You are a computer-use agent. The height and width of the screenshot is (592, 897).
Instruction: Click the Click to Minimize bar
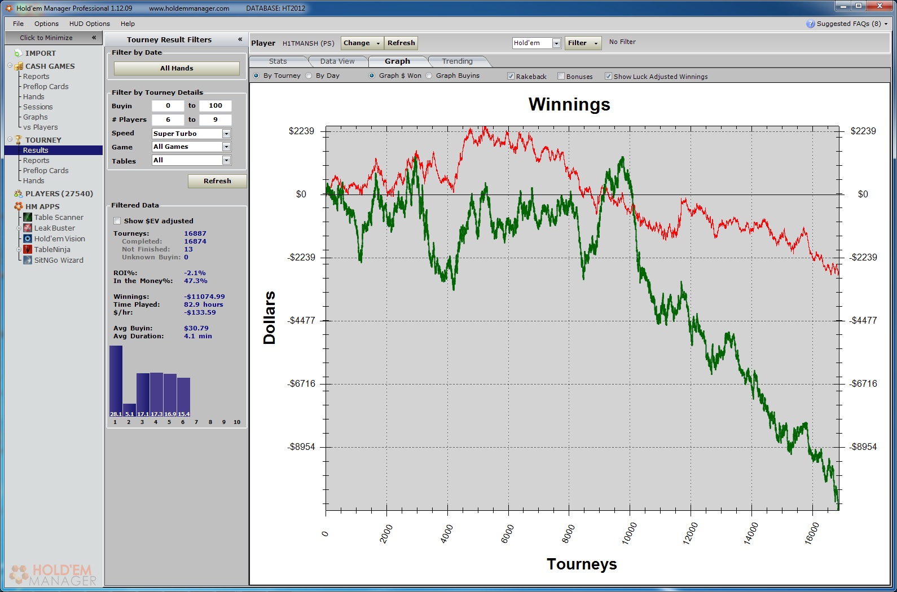click(x=53, y=38)
